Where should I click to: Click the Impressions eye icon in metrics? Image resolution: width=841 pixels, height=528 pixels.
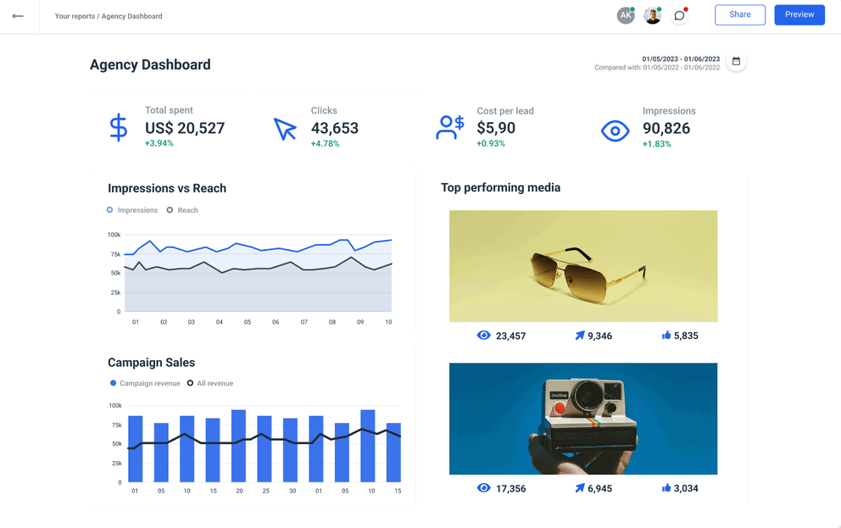click(615, 130)
